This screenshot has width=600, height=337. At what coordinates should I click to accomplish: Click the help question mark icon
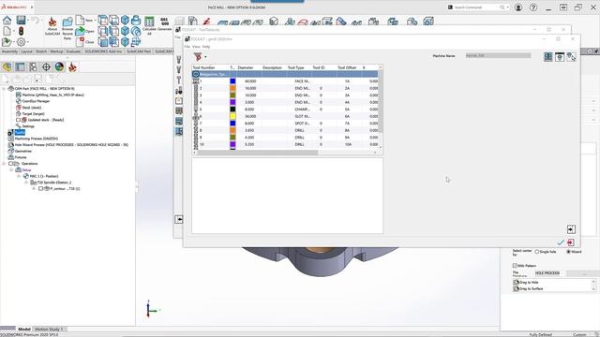(533, 7)
